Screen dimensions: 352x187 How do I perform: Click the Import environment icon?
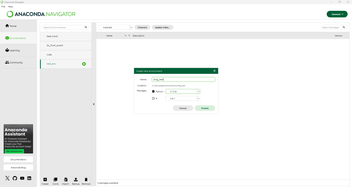[x=65, y=179]
